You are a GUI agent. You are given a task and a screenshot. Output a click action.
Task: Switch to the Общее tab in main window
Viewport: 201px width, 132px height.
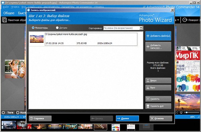pos(9,13)
